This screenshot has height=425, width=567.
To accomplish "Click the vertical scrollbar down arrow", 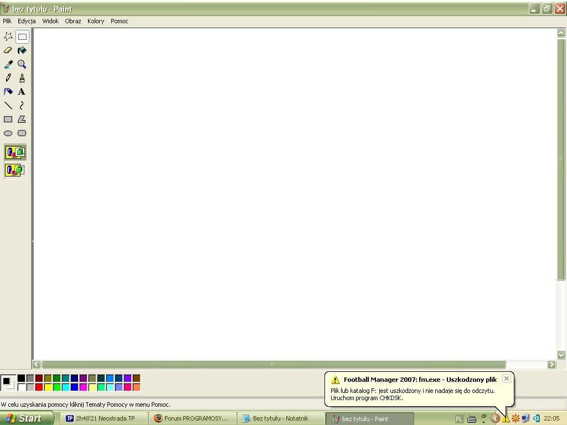I will coord(561,355).
